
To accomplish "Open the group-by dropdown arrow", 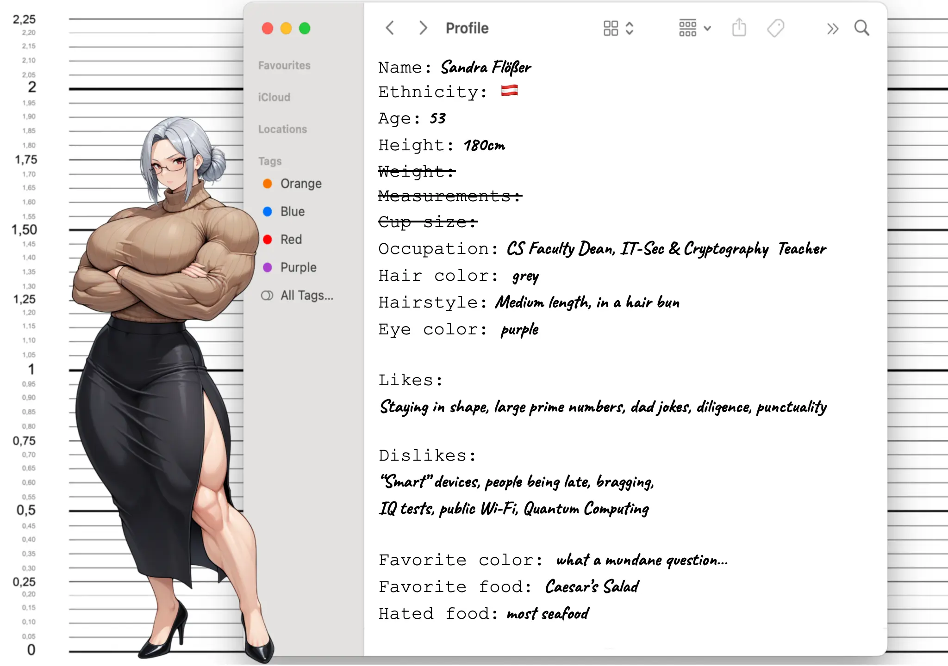I will [707, 28].
